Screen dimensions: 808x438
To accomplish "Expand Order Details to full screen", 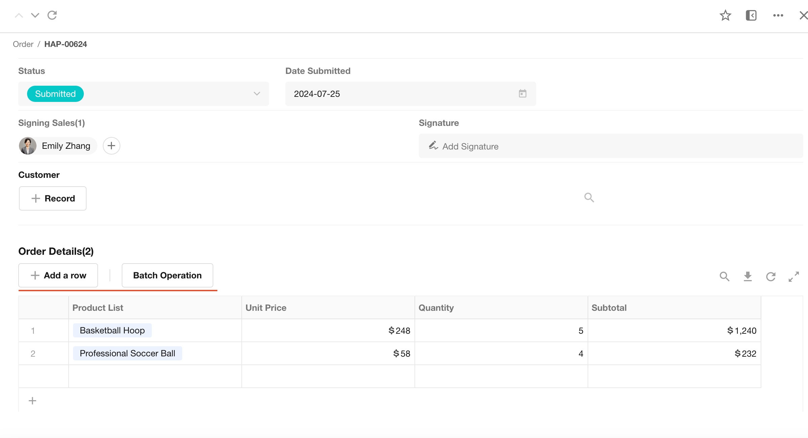I will pyautogui.click(x=793, y=276).
